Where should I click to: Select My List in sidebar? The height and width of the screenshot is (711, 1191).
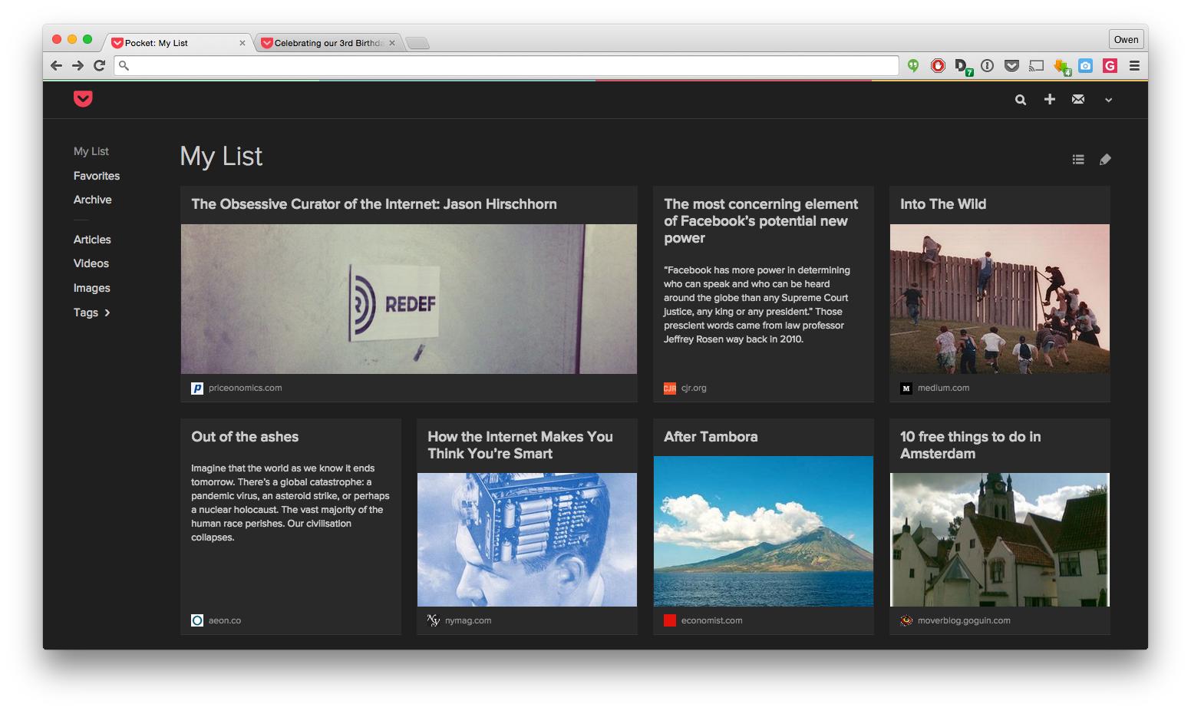click(x=91, y=151)
